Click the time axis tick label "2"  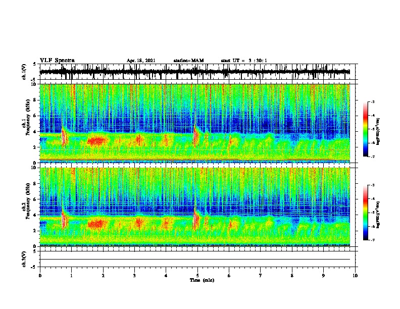(x=103, y=276)
